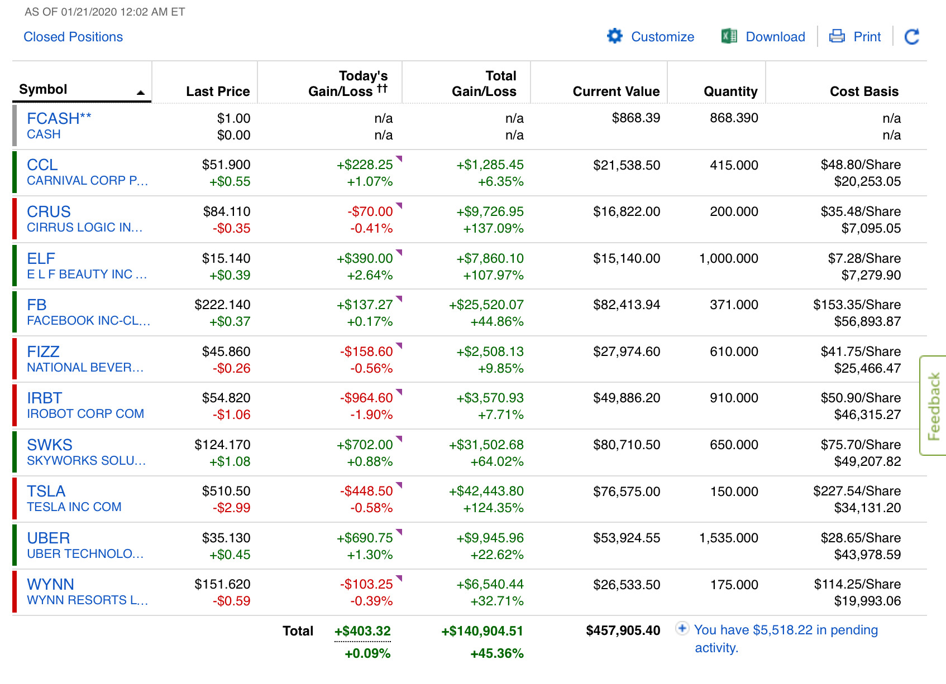This screenshot has height=684, width=946.
Task: Open the Feedback side tab
Action: tap(933, 406)
